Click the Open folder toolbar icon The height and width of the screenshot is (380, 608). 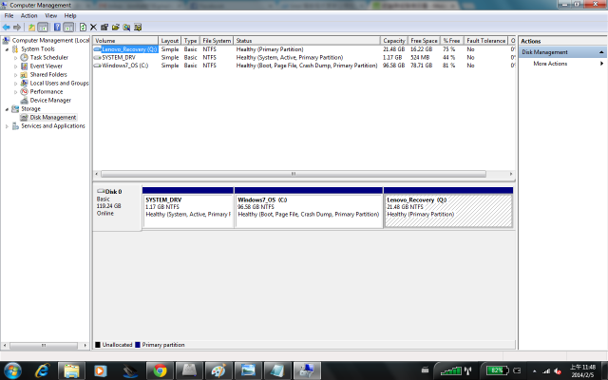tap(116, 28)
